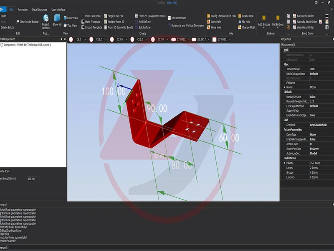Select the Flip Hole tool
The width and height of the screenshot is (334, 251).
tap(245, 22)
